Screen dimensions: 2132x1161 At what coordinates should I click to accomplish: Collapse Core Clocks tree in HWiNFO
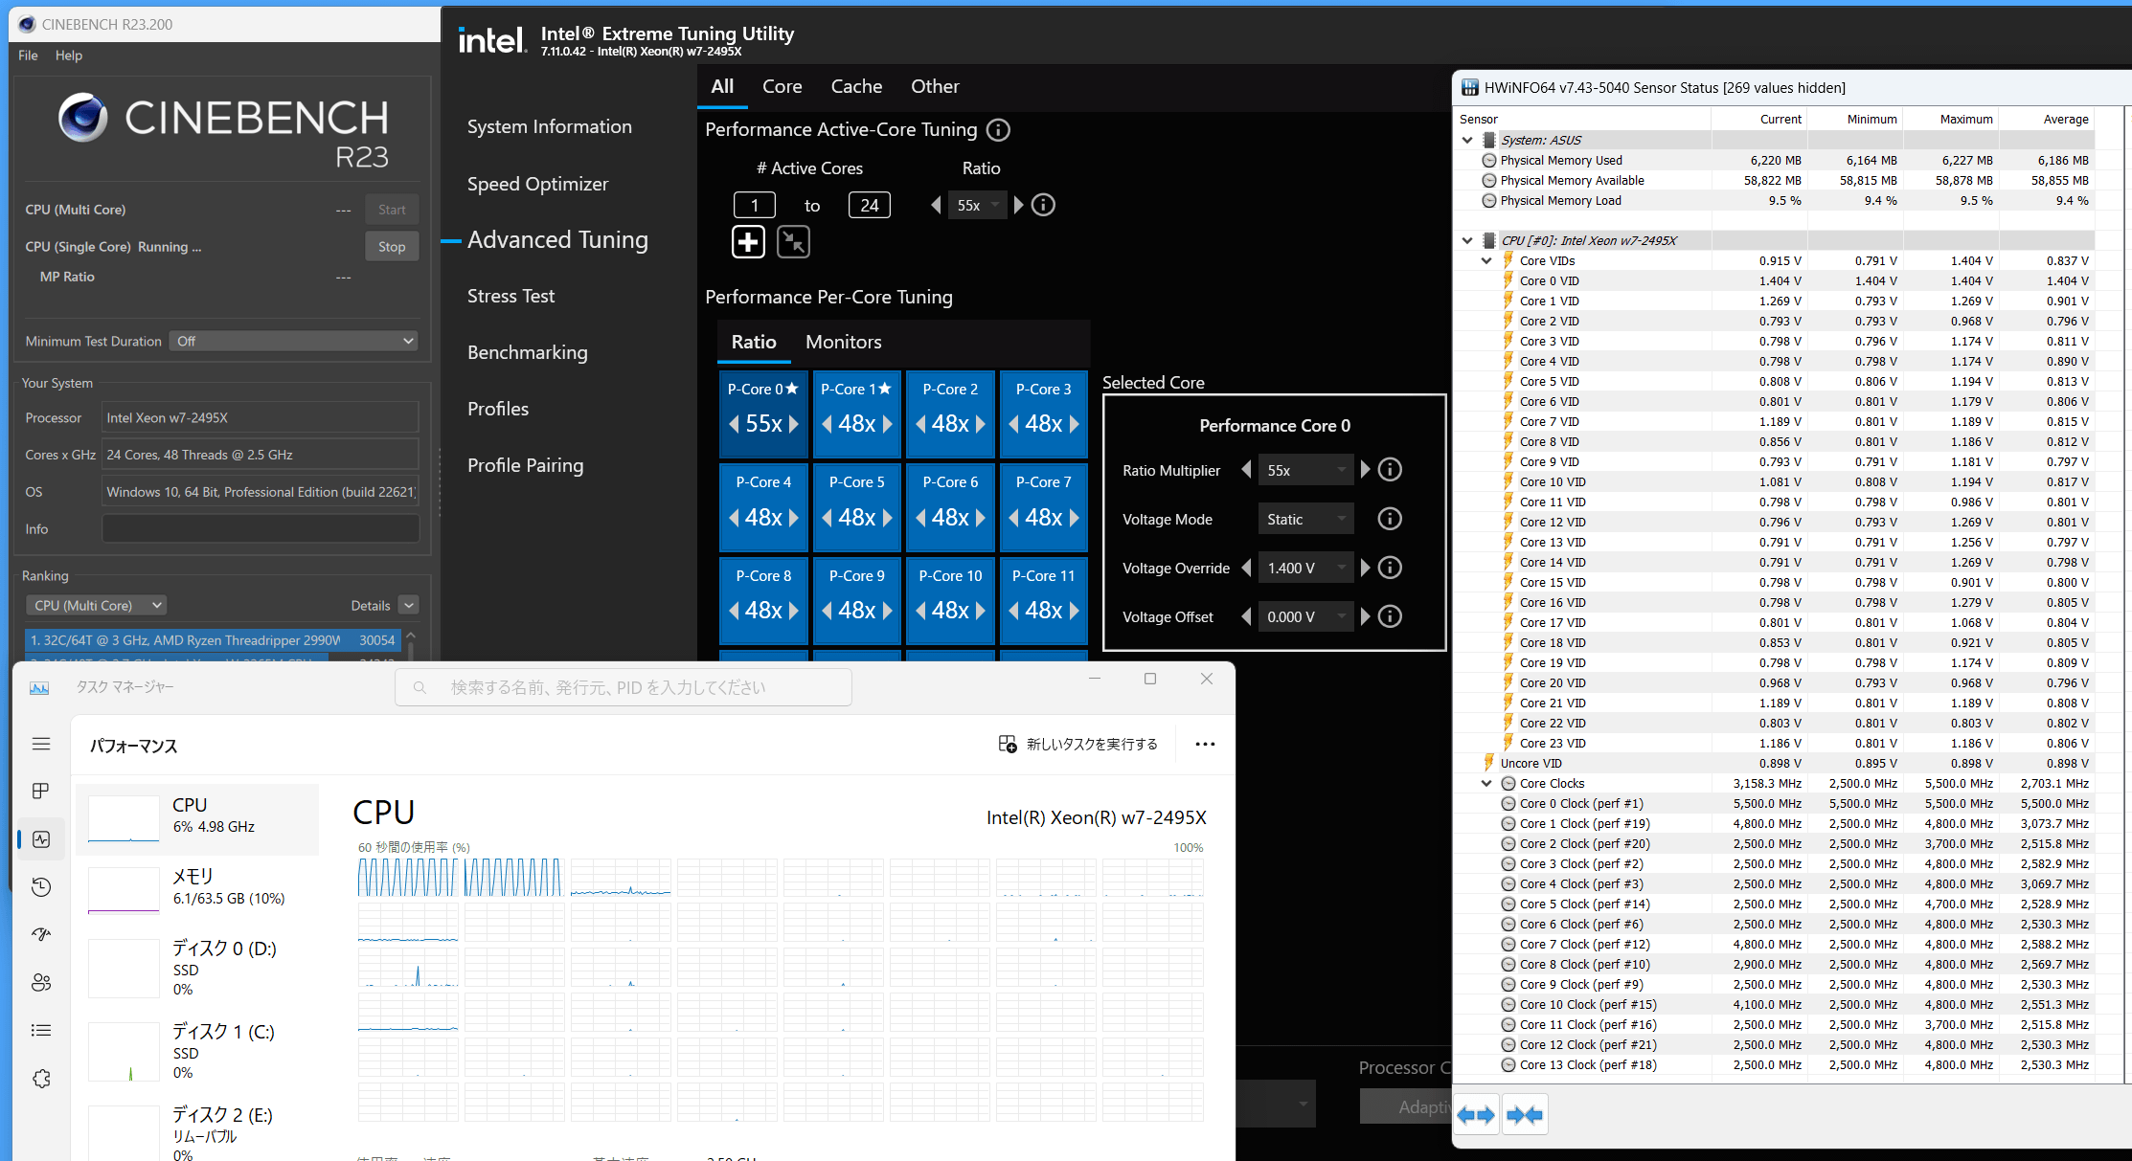click(1486, 783)
